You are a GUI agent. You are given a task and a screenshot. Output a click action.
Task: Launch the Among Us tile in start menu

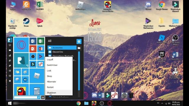pos(21,90)
